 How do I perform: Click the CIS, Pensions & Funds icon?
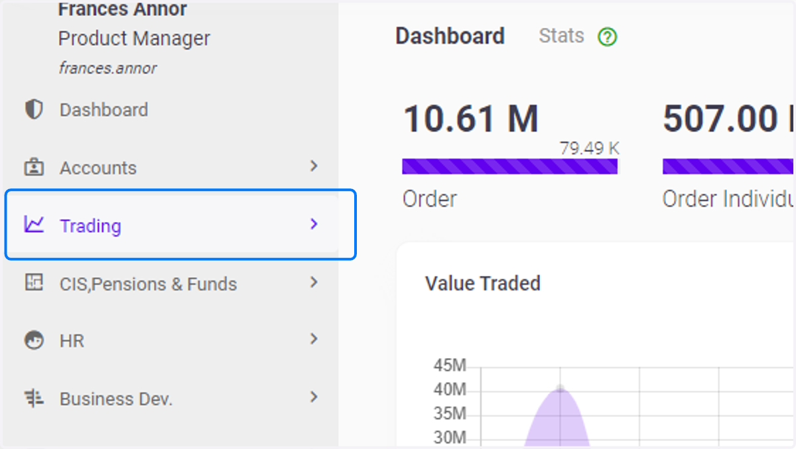(x=33, y=283)
